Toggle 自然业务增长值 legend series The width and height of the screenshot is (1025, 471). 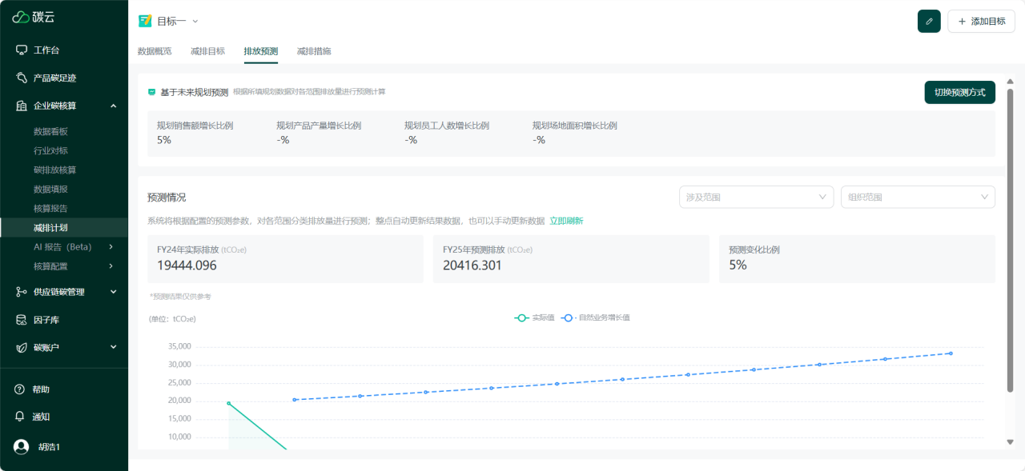(596, 318)
